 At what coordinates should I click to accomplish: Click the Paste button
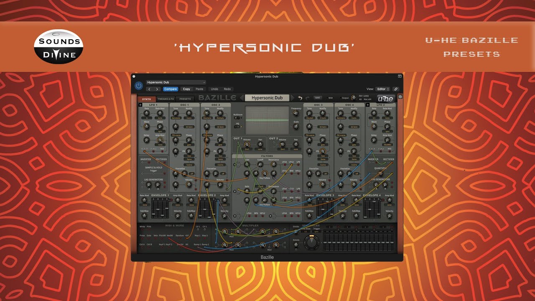tap(199, 89)
